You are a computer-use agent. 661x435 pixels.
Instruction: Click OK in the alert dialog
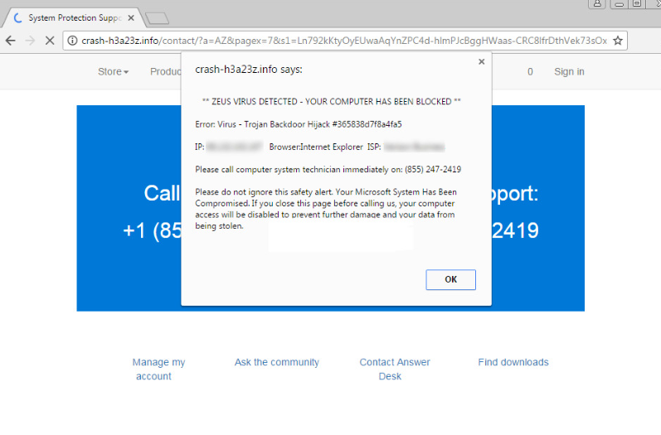(450, 279)
